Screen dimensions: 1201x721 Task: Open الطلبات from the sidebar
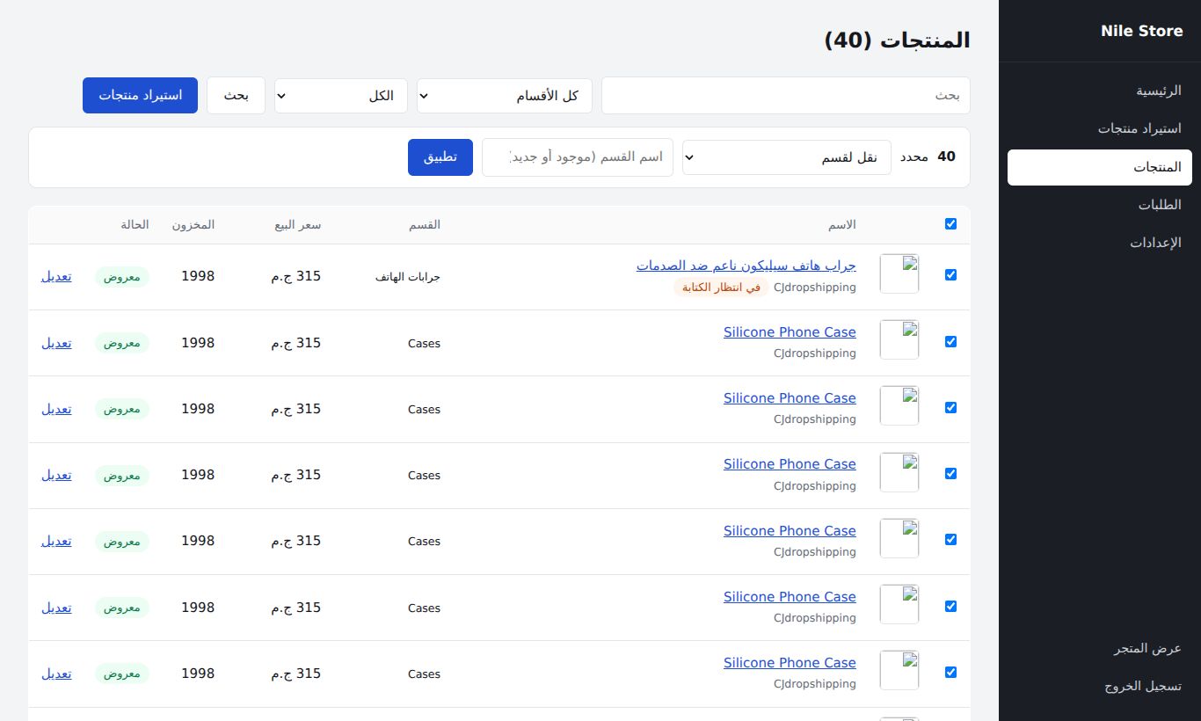click(x=1099, y=205)
